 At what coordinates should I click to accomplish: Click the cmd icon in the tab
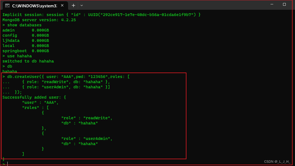tap(7, 6)
